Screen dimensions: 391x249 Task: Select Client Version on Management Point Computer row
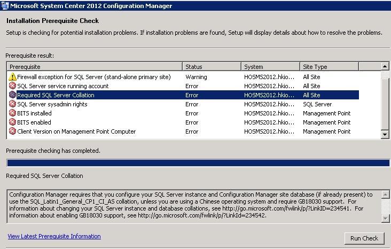[x=183, y=131]
